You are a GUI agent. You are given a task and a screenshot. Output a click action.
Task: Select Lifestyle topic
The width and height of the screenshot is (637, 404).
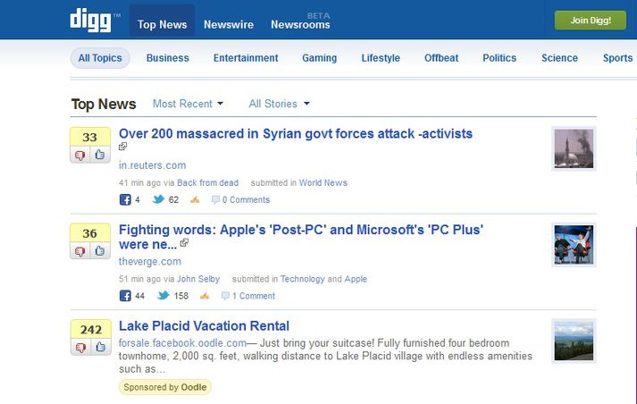coord(381,58)
